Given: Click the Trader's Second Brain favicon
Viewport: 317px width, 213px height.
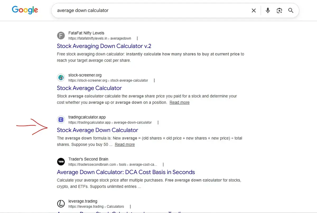Looking at the screenshot, I should pyautogui.click(x=61, y=162).
